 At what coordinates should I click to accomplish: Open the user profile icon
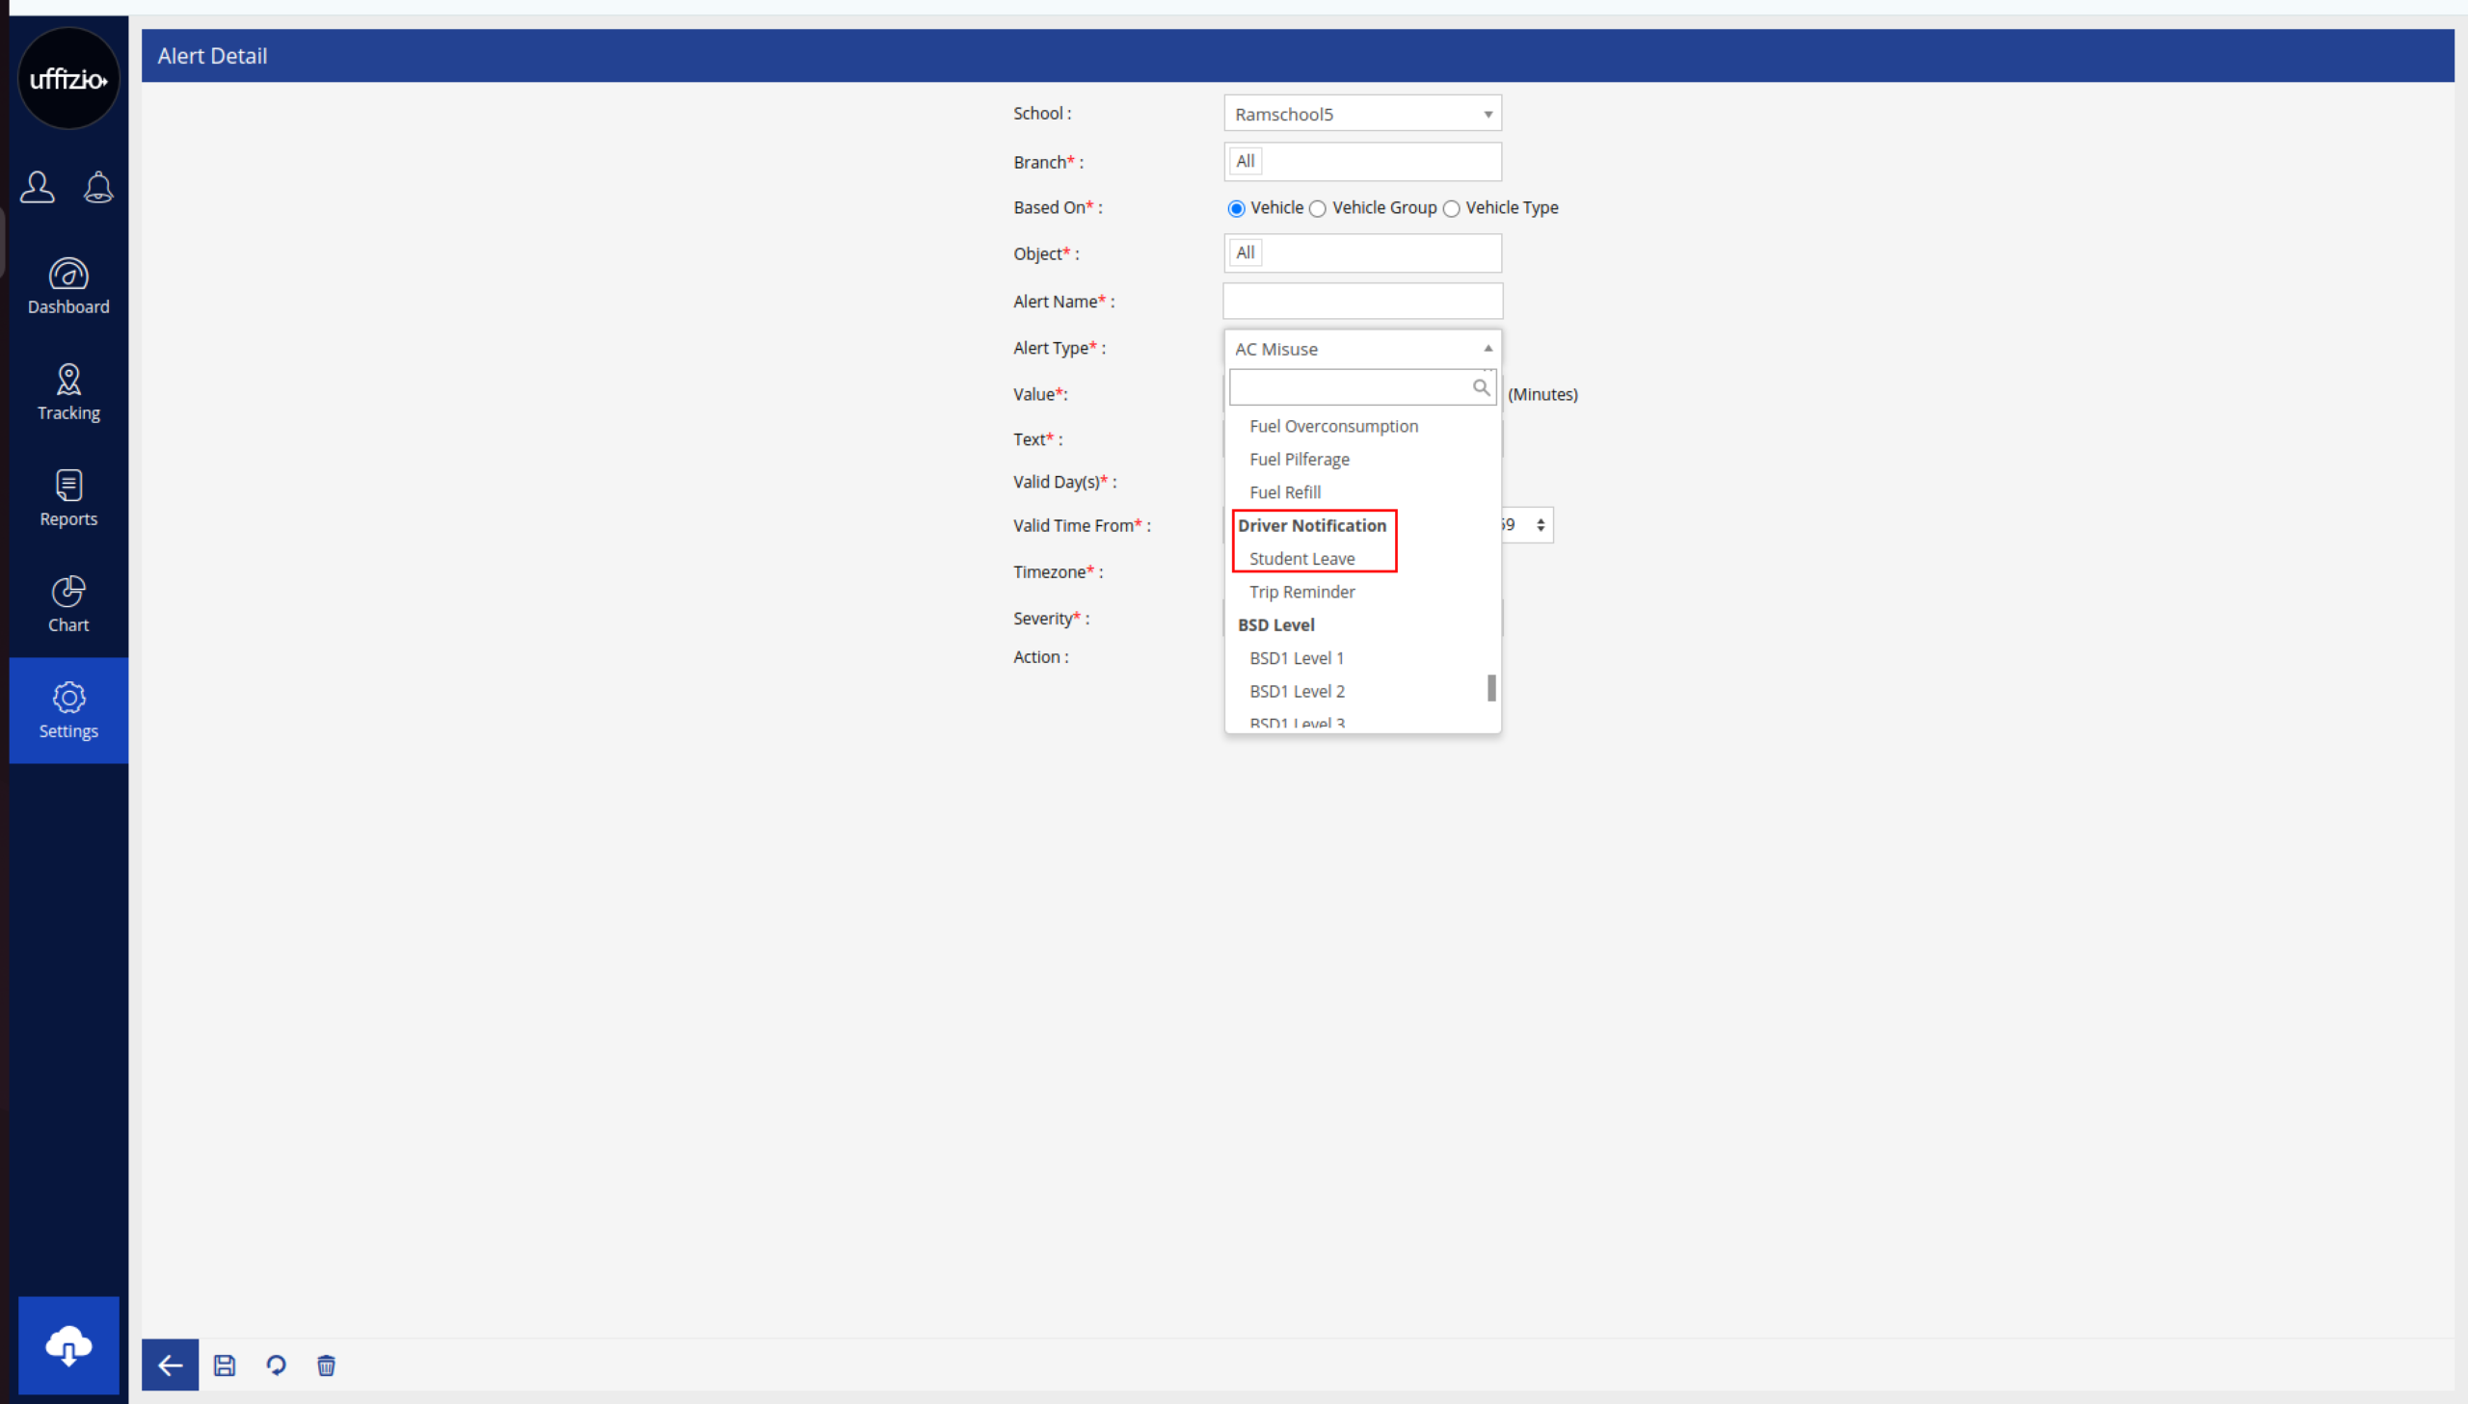(38, 187)
